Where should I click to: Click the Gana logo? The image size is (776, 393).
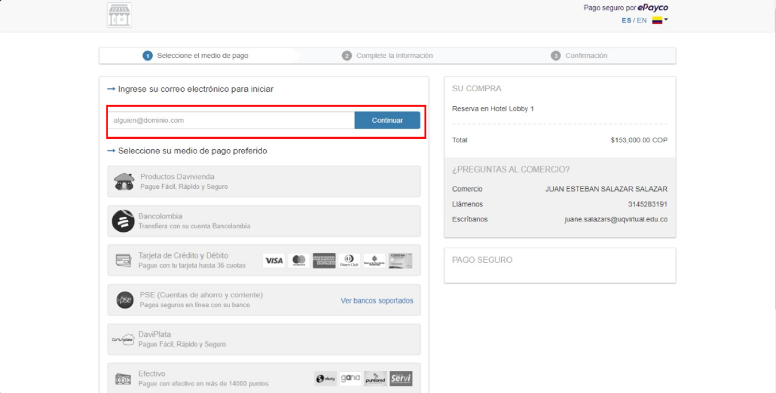point(350,379)
